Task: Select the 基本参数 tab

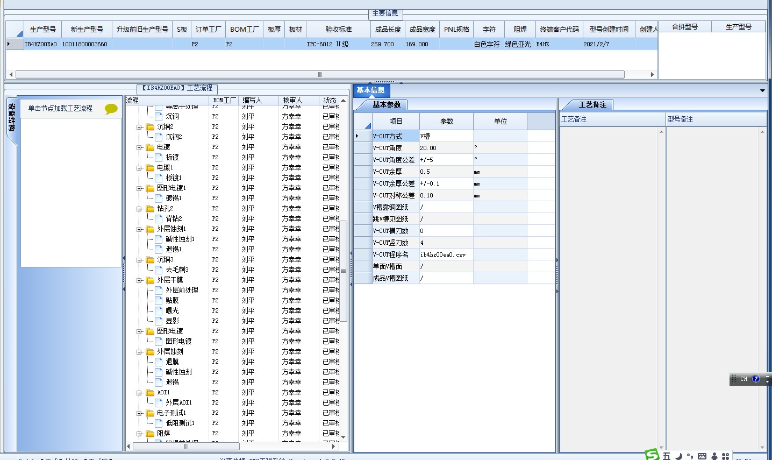Action: pos(387,104)
